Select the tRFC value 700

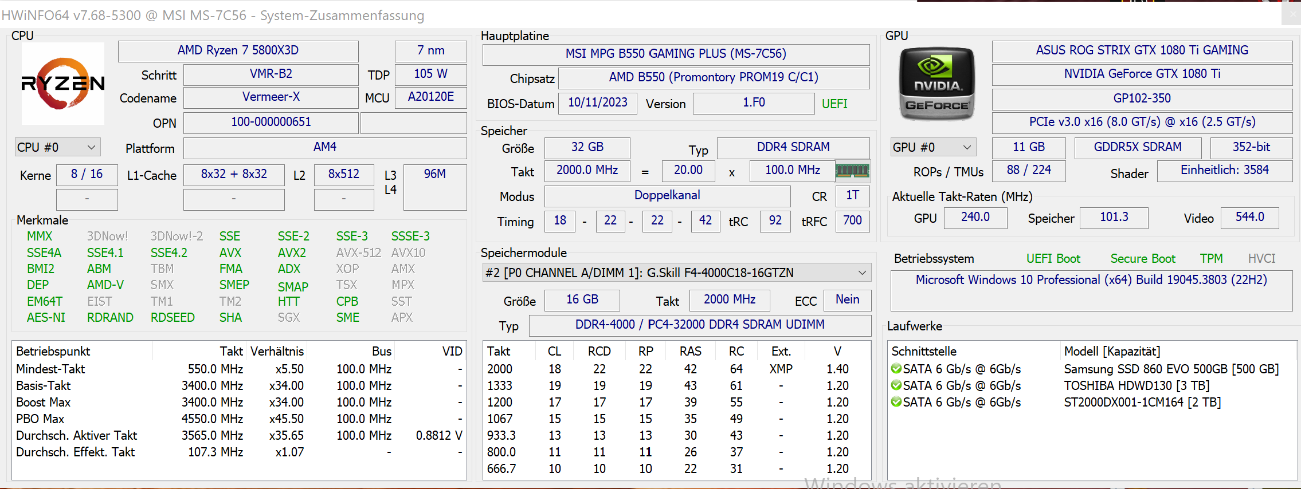[x=852, y=220]
